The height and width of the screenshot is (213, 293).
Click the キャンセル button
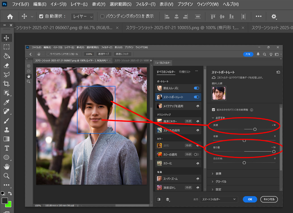pyautogui.click(x=269, y=200)
